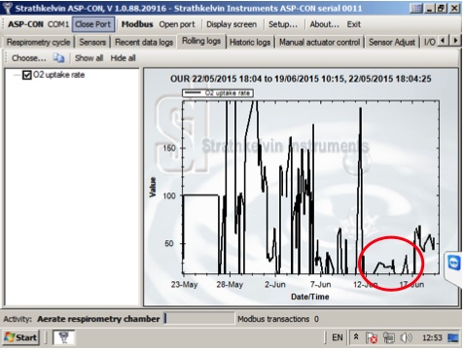Click the show desktop icon by the clock
Screen dimensions: 464x350
453,337
